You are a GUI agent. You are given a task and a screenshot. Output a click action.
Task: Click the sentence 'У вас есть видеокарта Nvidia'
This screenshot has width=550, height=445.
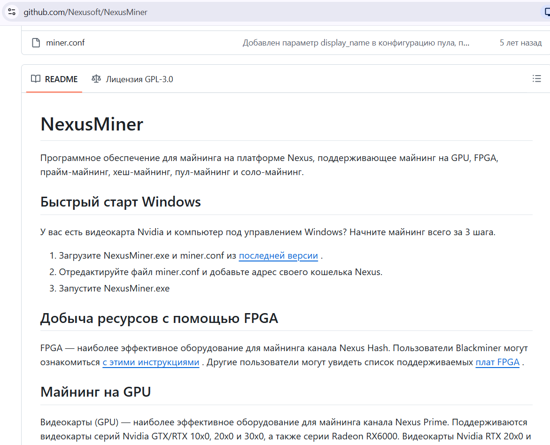click(x=268, y=232)
